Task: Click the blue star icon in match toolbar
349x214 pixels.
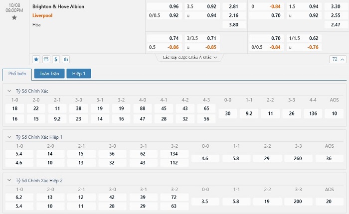Action: click(36, 59)
